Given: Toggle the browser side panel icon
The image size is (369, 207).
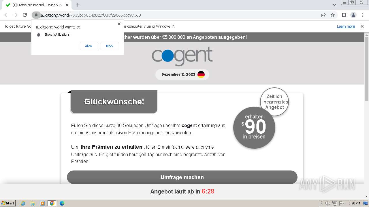Looking at the screenshot, I should [x=344, y=15].
